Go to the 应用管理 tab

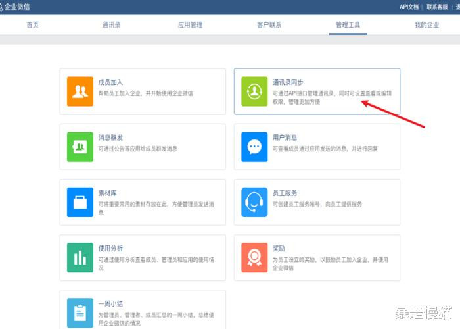[x=190, y=25]
